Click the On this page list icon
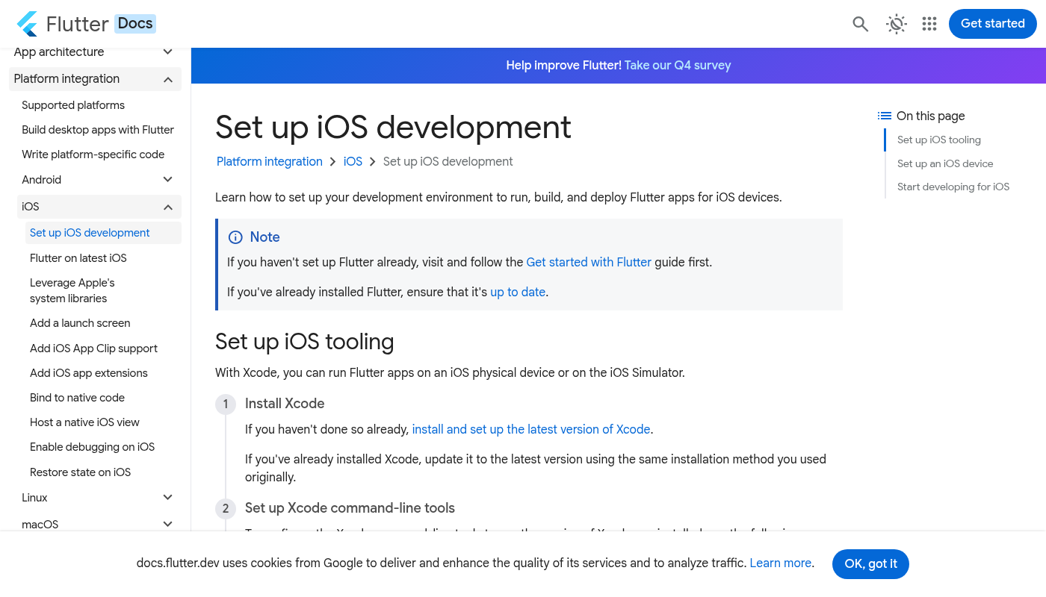 [885, 116]
